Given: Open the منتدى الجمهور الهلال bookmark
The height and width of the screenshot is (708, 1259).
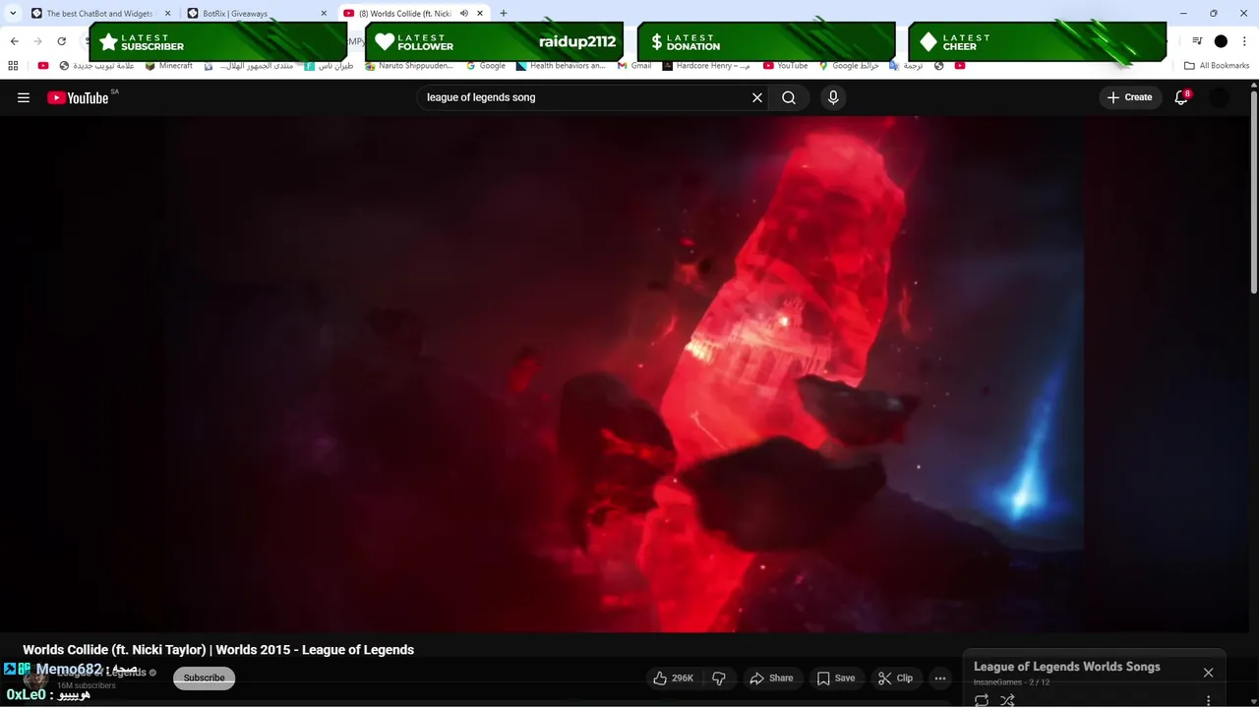Looking at the screenshot, I should pos(249,66).
